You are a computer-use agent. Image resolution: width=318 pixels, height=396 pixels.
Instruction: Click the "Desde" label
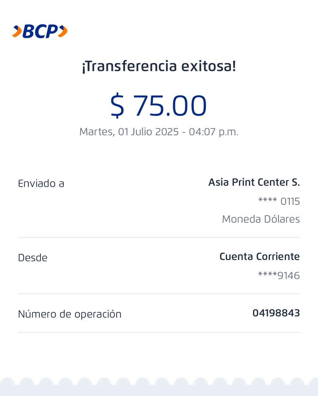coord(33,258)
